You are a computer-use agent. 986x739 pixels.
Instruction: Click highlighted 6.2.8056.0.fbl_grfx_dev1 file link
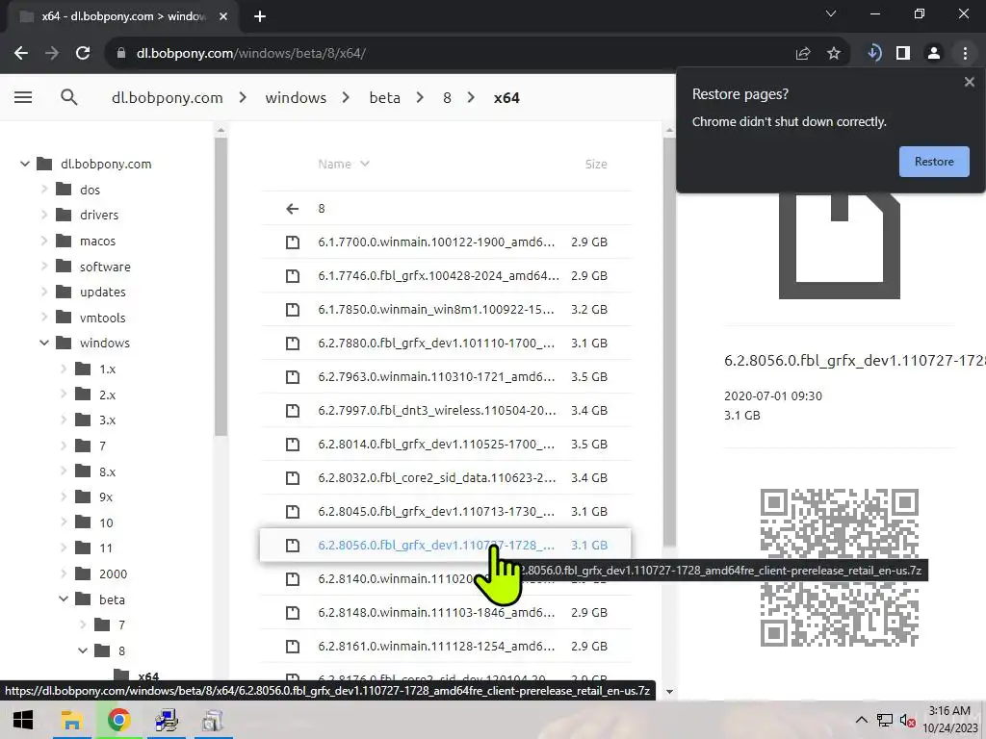[x=436, y=545]
